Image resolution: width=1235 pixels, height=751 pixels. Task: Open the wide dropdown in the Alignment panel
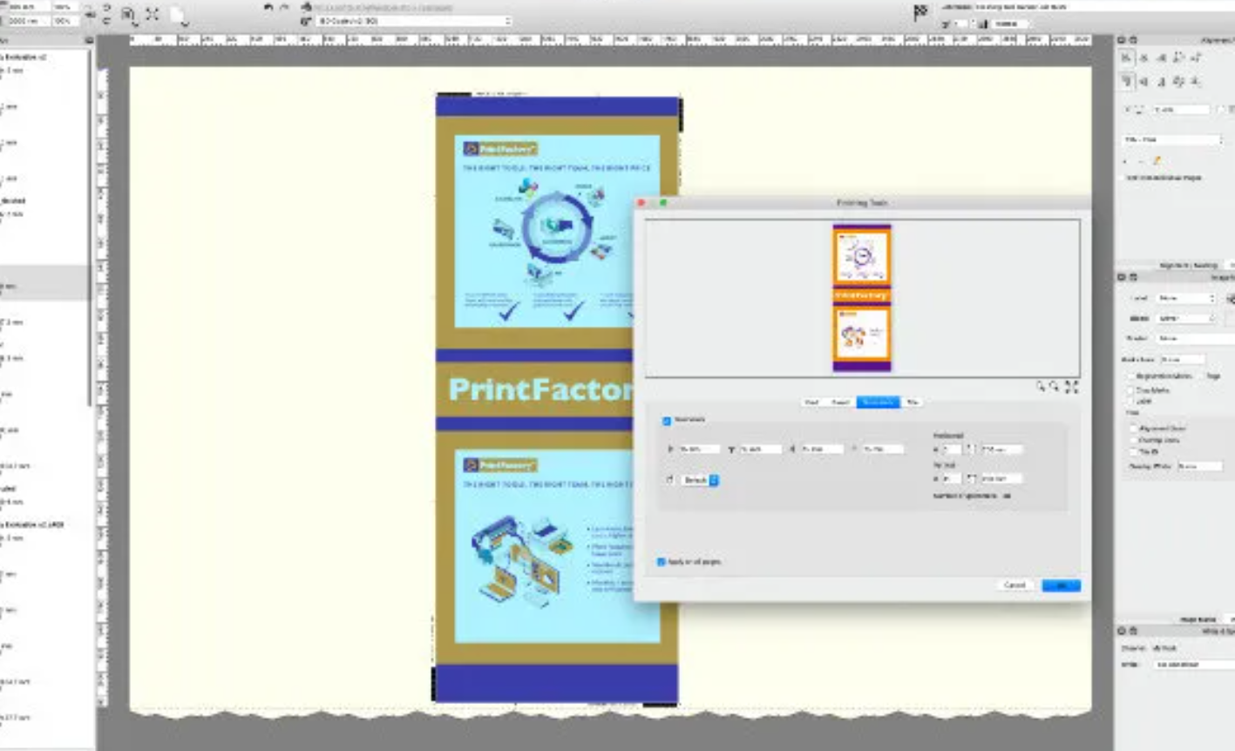click(1172, 139)
